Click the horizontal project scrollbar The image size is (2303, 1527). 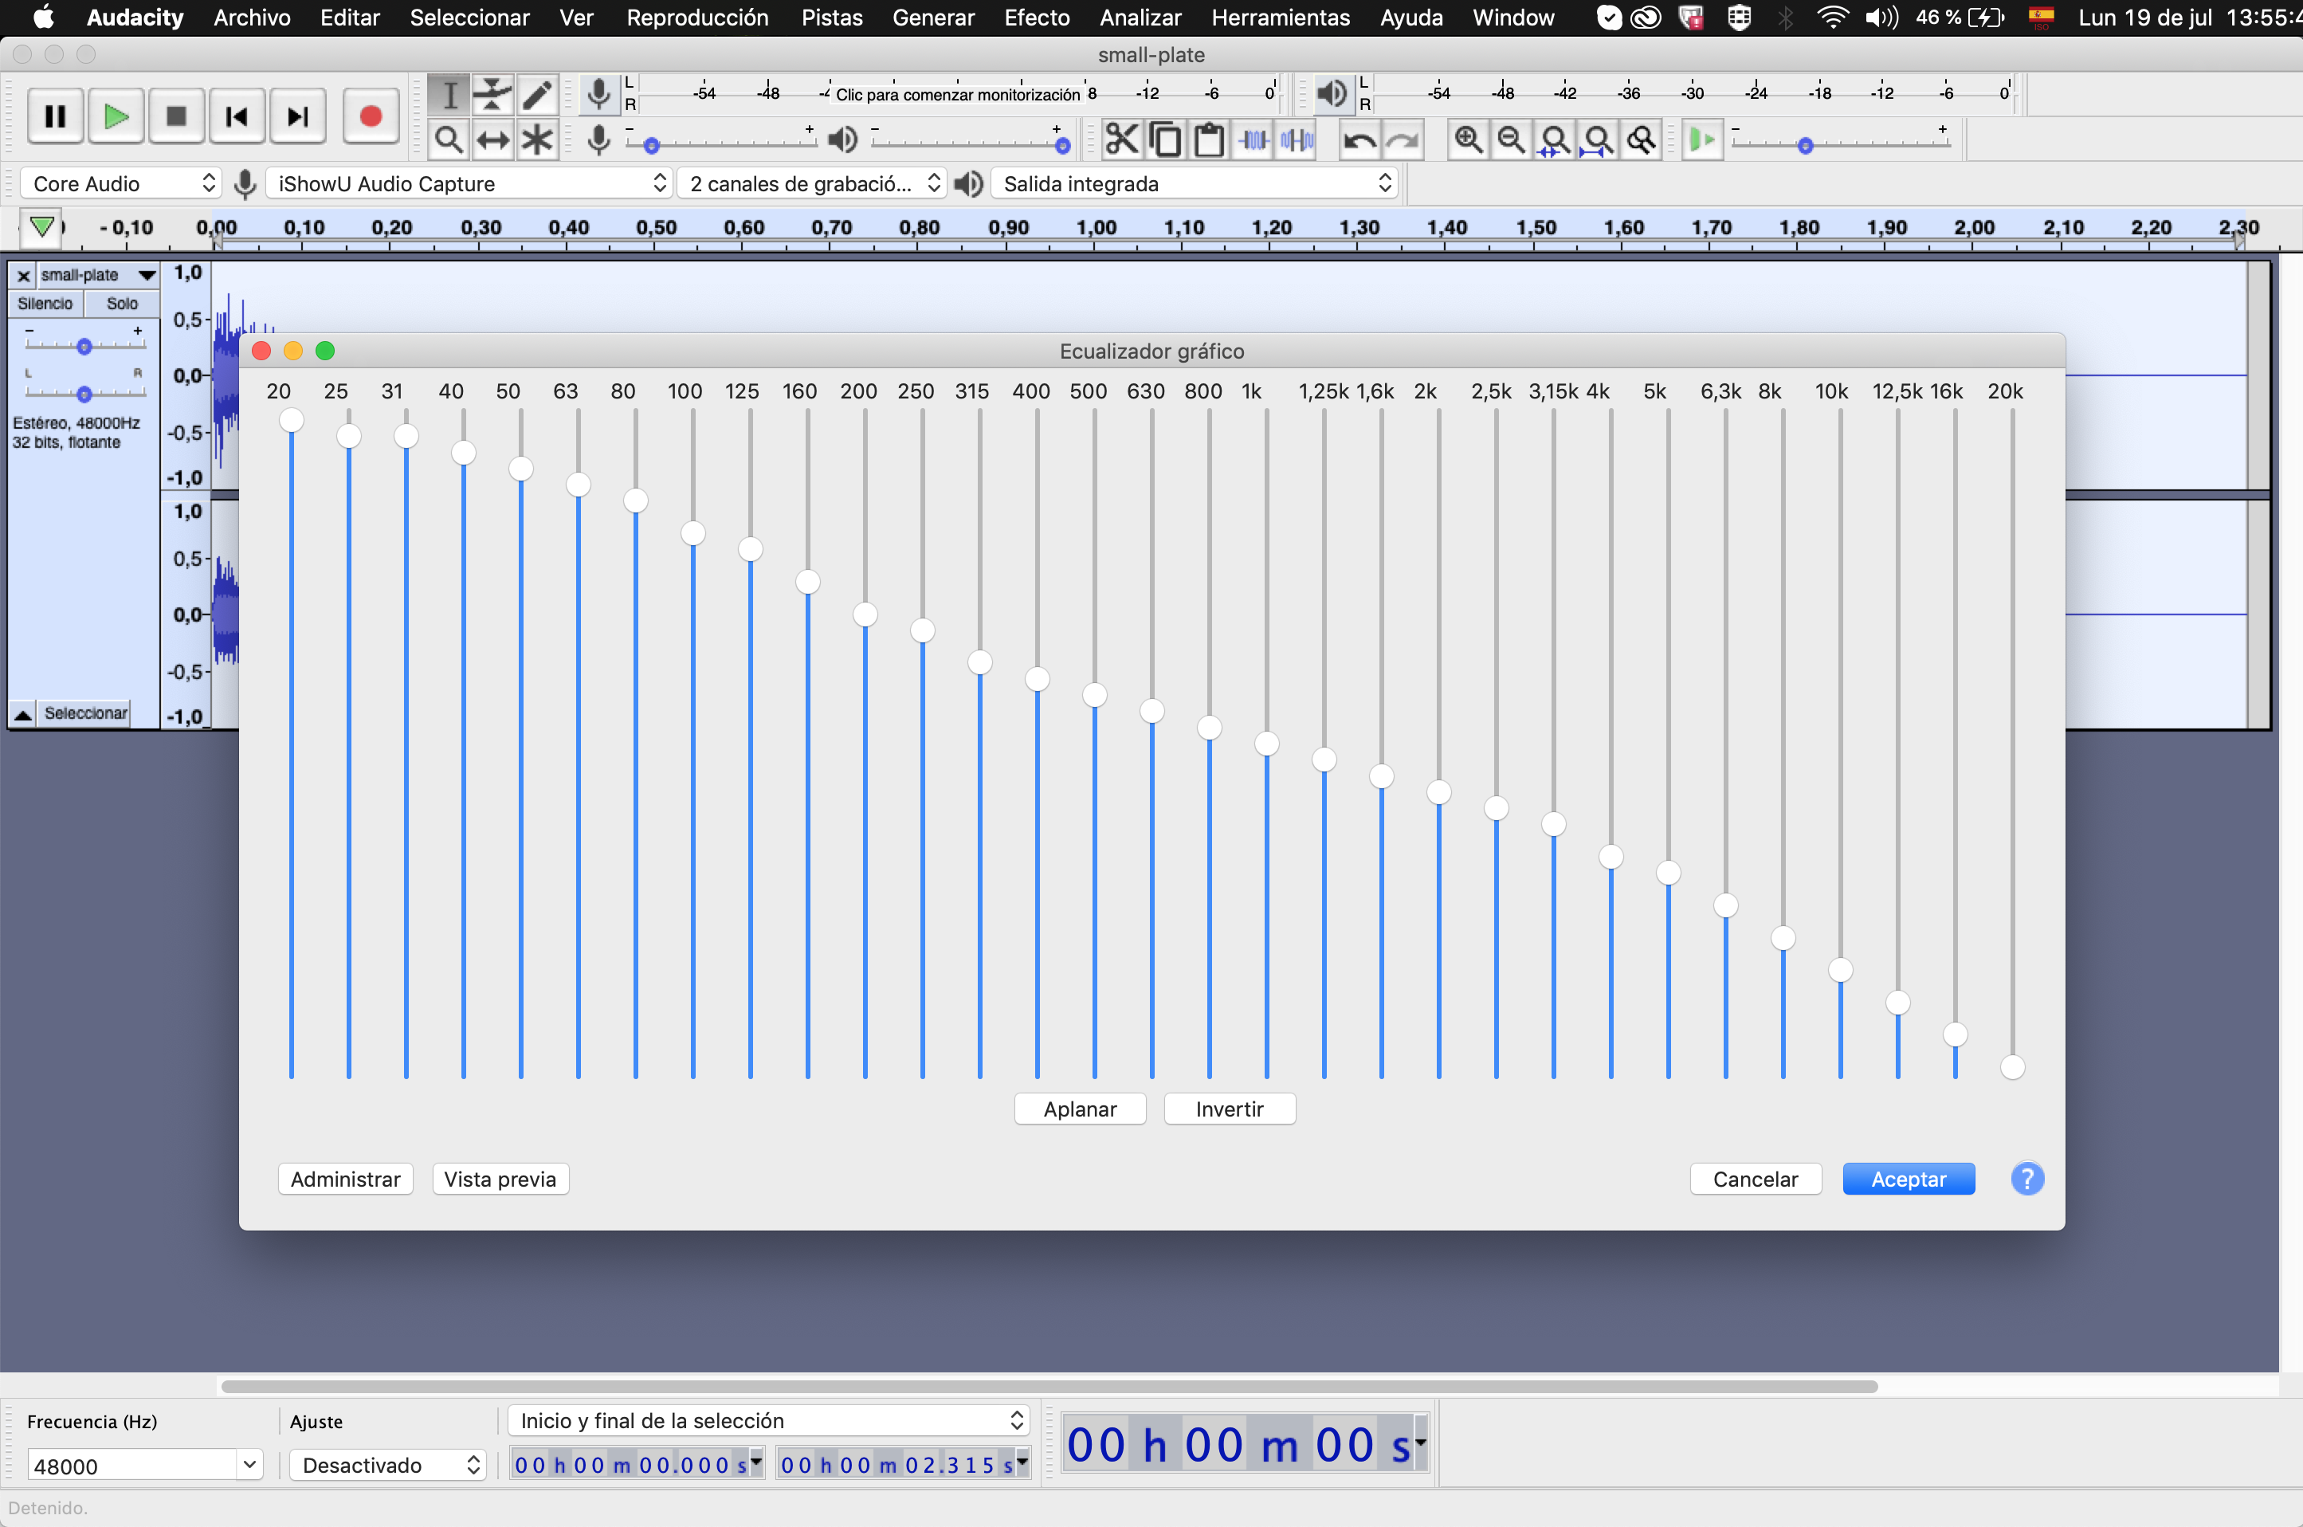1049,1386
